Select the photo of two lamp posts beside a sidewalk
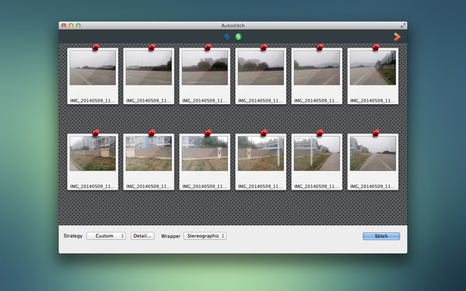Viewport: 466px width, 291px height. pyautogui.click(x=317, y=162)
